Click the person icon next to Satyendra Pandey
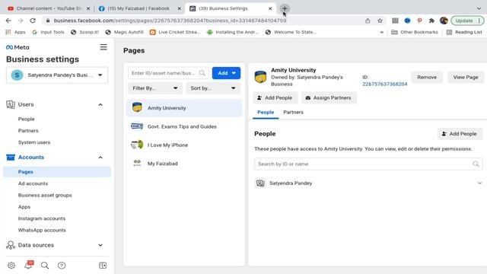Viewport: 487px width, 274px height. click(x=260, y=183)
